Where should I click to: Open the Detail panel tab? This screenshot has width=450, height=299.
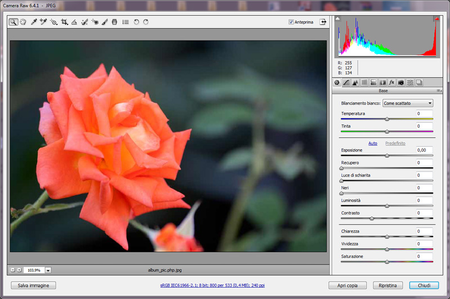[355, 82]
